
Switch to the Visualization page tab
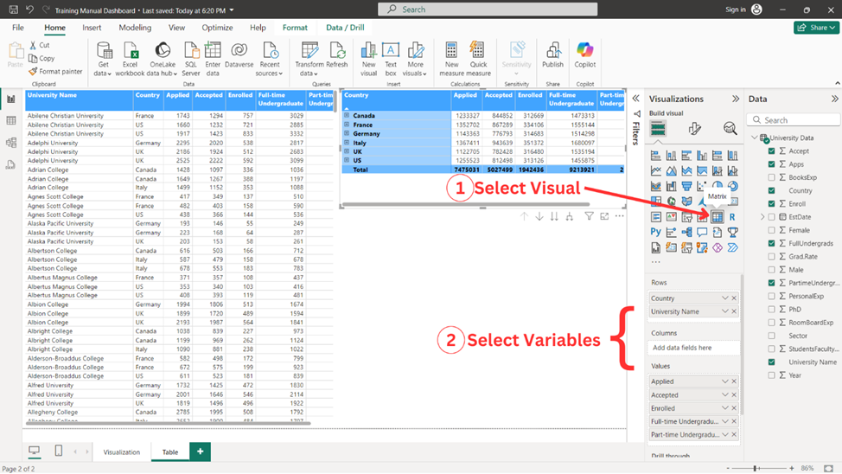(121, 452)
